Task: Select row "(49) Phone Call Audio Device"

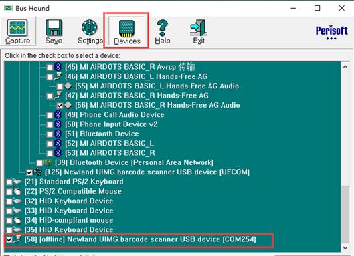Action: pos(114,115)
